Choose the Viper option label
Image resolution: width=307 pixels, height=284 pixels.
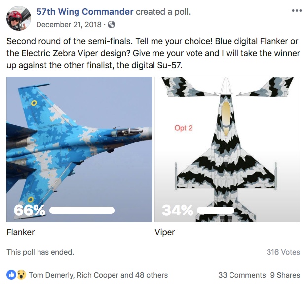coord(164,232)
